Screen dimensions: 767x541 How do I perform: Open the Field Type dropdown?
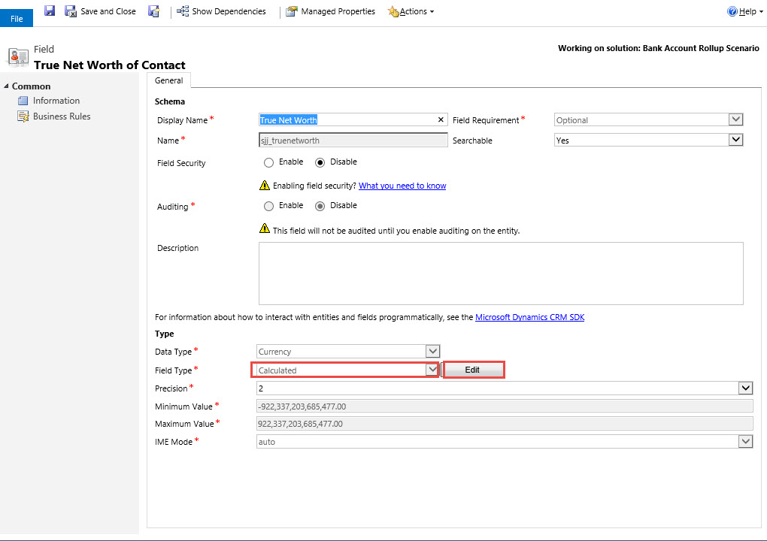(x=432, y=370)
